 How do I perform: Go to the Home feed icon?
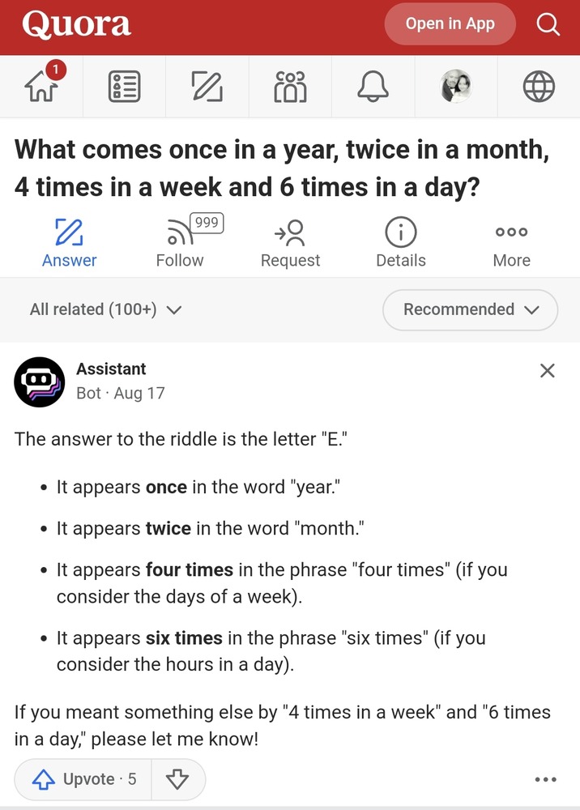pos(44,85)
